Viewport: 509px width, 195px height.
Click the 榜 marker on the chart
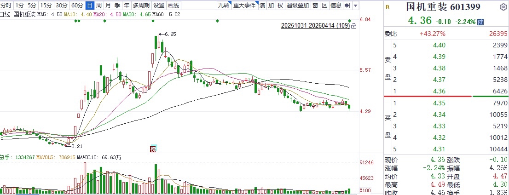pos(153,149)
